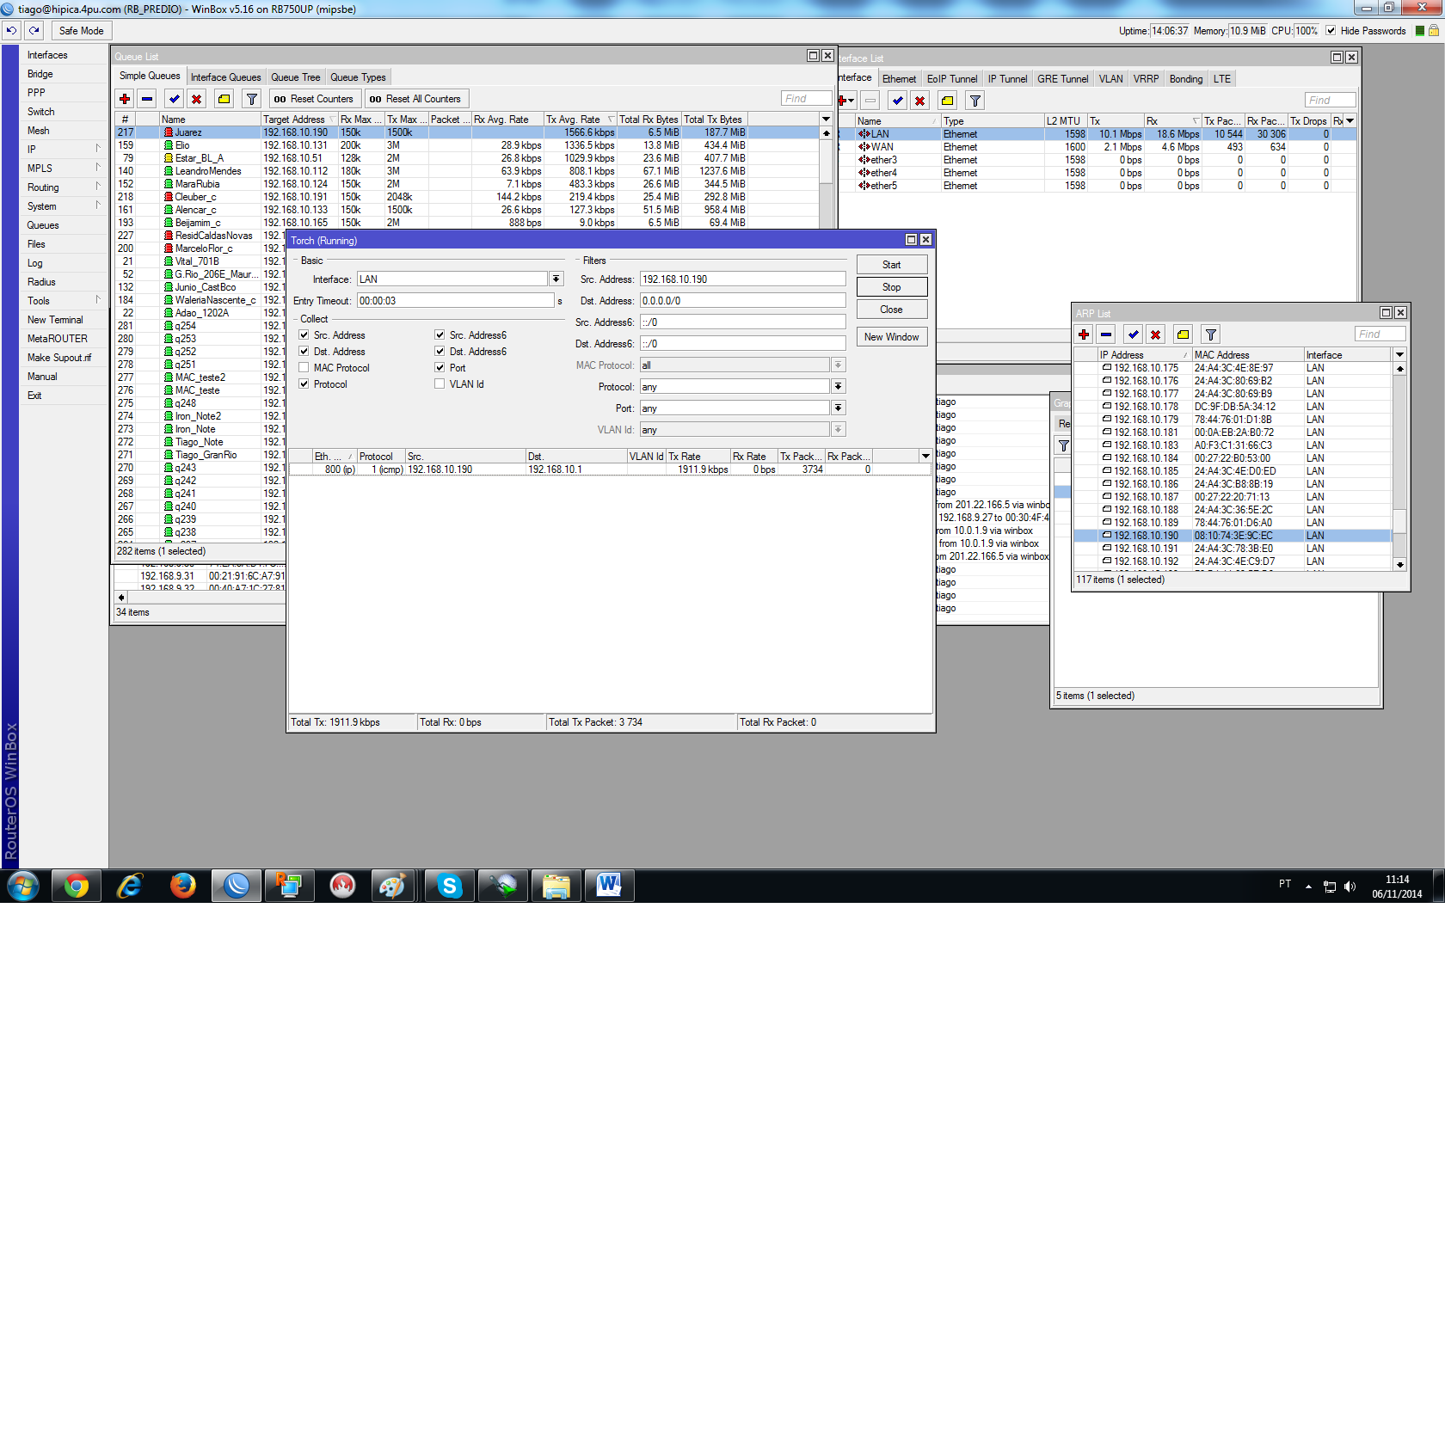Open Queue List column selector dropdown

(826, 120)
